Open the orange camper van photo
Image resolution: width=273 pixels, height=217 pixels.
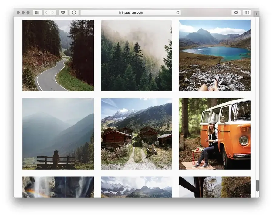click(214, 134)
